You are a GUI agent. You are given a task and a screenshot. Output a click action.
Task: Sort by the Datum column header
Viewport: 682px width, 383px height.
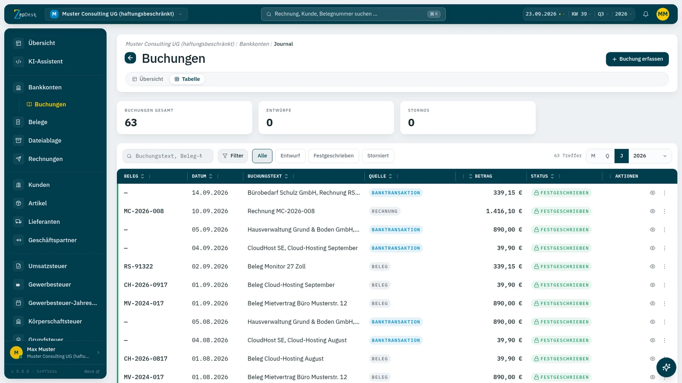point(202,176)
